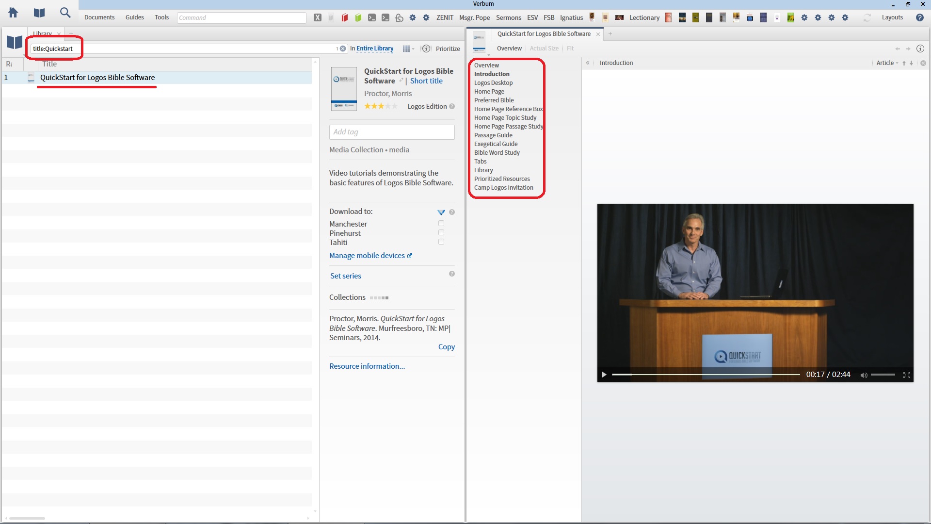Open the Library book icon in toolbar
Viewport: 931px width, 524px height.
pyautogui.click(x=39, y=13)
